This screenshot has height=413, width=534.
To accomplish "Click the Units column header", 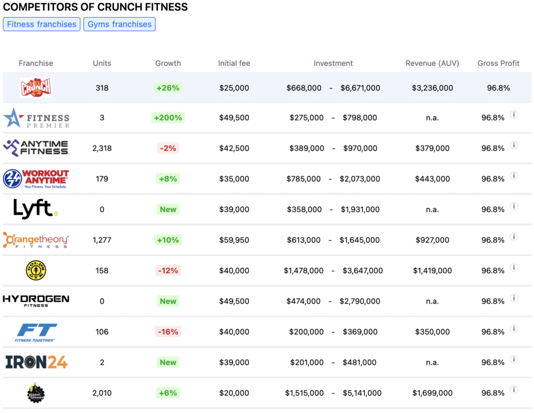I will coord(102,63).
